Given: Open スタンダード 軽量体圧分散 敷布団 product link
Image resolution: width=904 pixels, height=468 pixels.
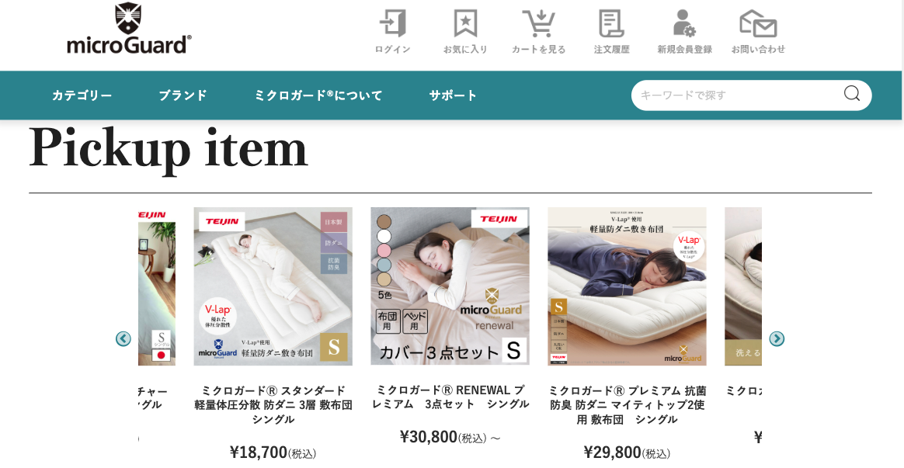Looking at the screenshot, I should [x=273, y=404].
